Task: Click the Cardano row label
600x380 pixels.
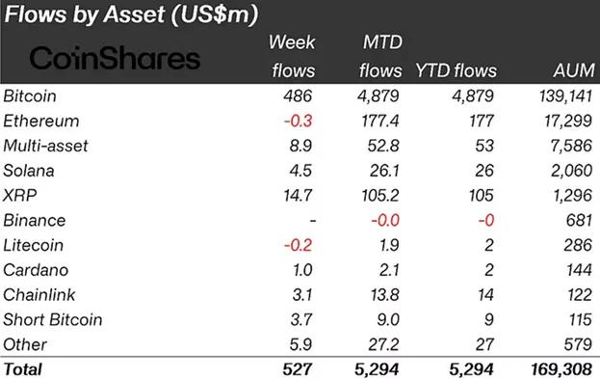Action: point(36,270)
